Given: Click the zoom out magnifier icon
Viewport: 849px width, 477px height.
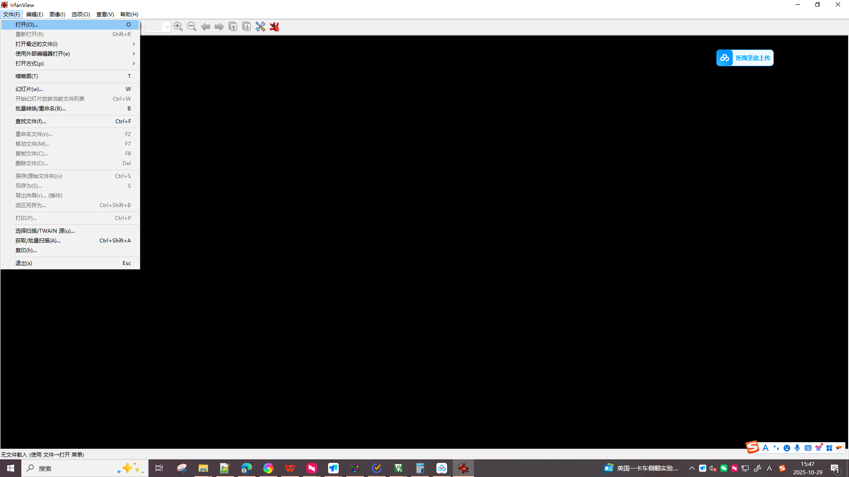Looking at the screenshot, I should point(191,26).
